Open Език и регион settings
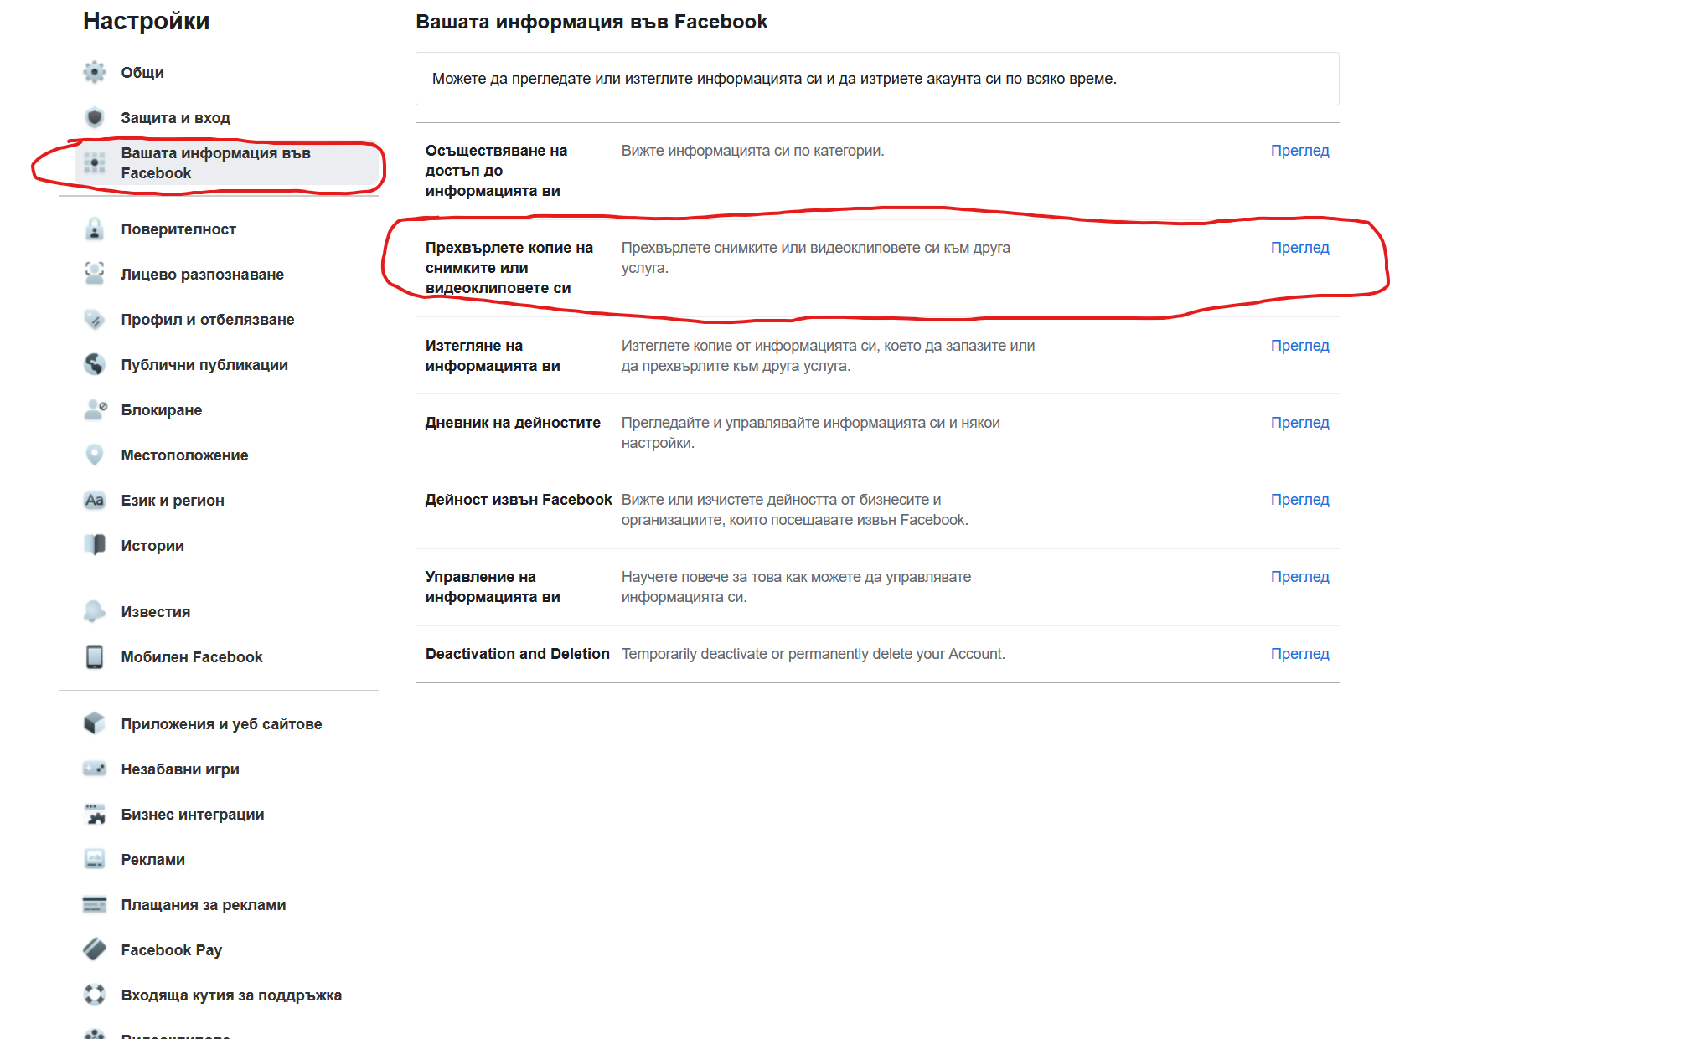This screenshot has height=1039, width=1689. 173,500
